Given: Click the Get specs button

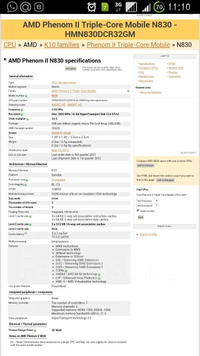Looking at the screenshot, I should click(x=71, y=68).
